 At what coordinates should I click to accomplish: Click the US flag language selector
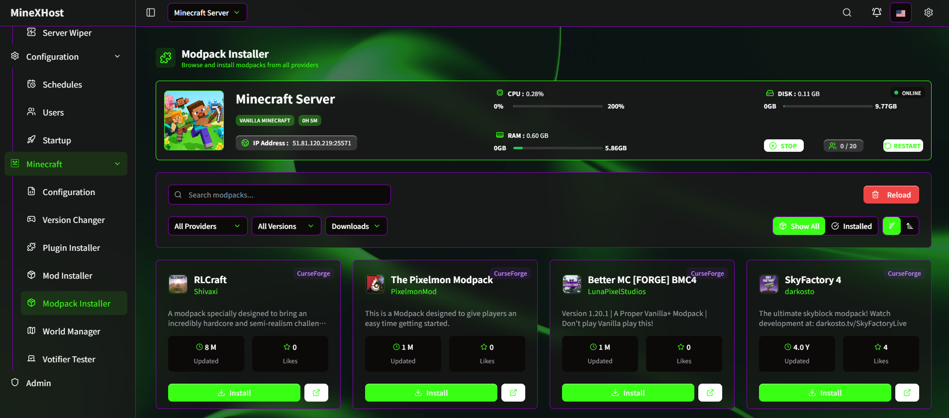901,12
